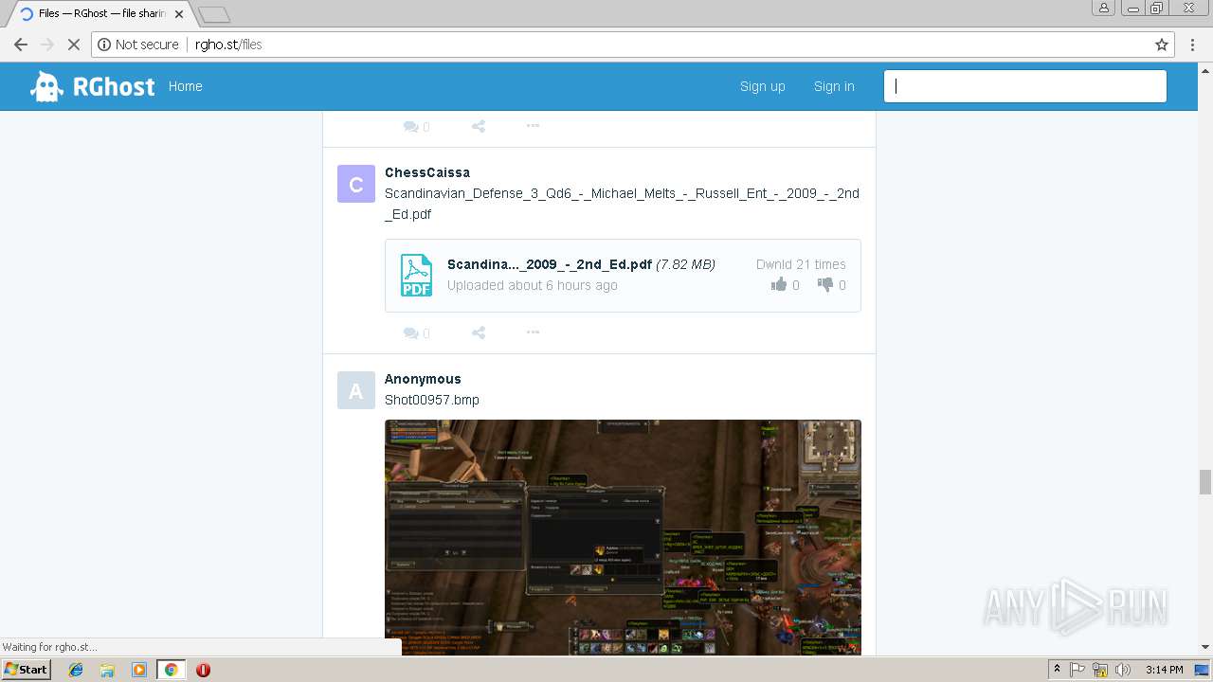Click scrollbar down arrow
The image size is (1213, 682).
(1205, 648)
